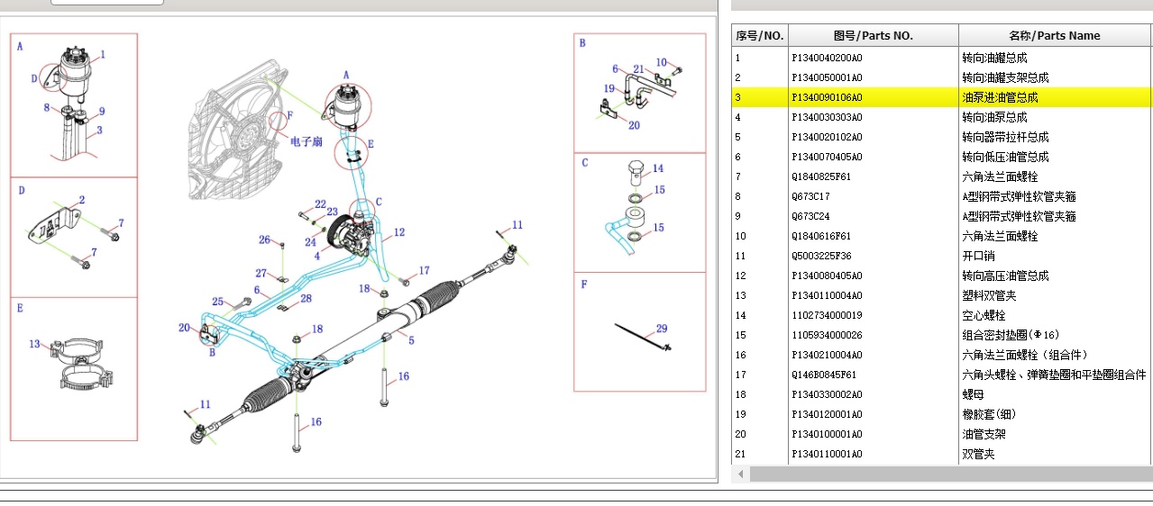This screenshot has height=506, width=1153.
Task: Click part name 开口销
Action: (978, 256)
